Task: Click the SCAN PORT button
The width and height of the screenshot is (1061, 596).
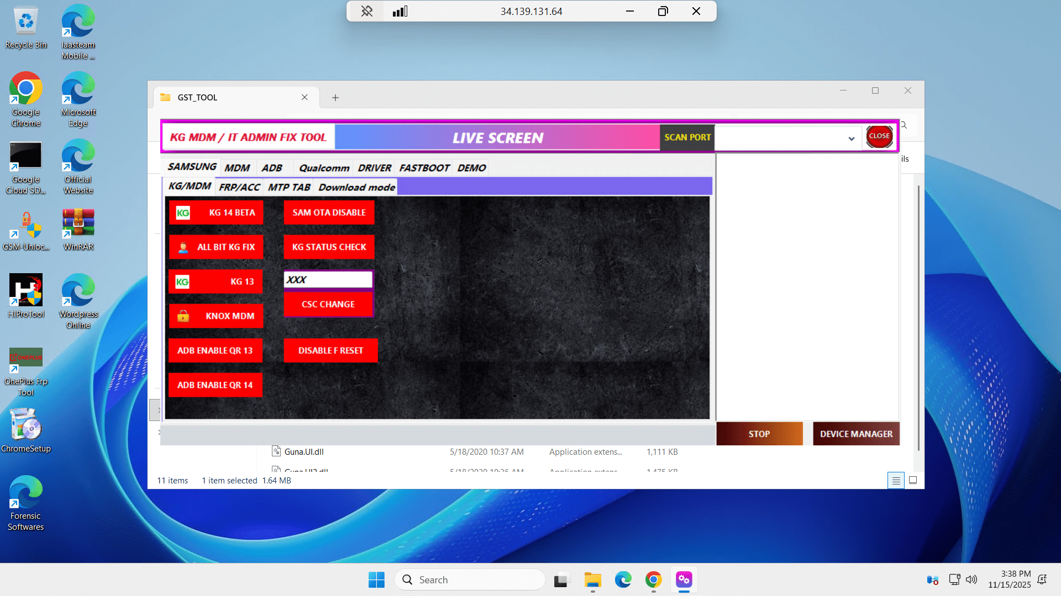Action: (687, 137)
